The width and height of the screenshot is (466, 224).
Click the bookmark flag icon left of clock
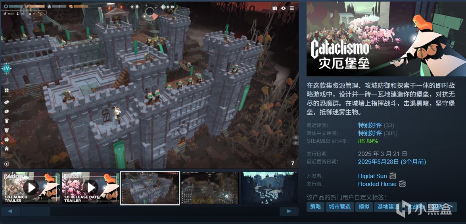coord(137,6)
